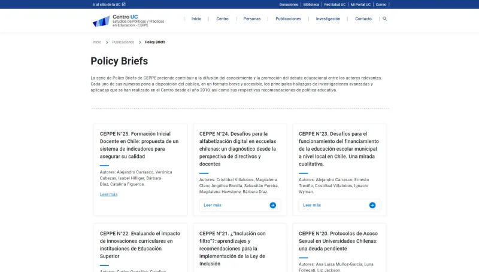This screenshot has height=272, width=479.
Task: Click authors line starting 'Alejandro Carrasco, Verónica'
Action: [136, 178]
